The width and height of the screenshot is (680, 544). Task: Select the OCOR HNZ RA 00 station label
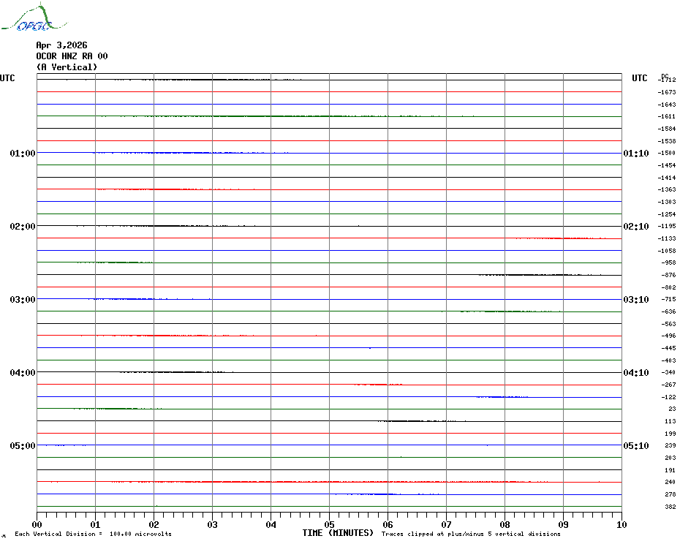coord(72,56)
